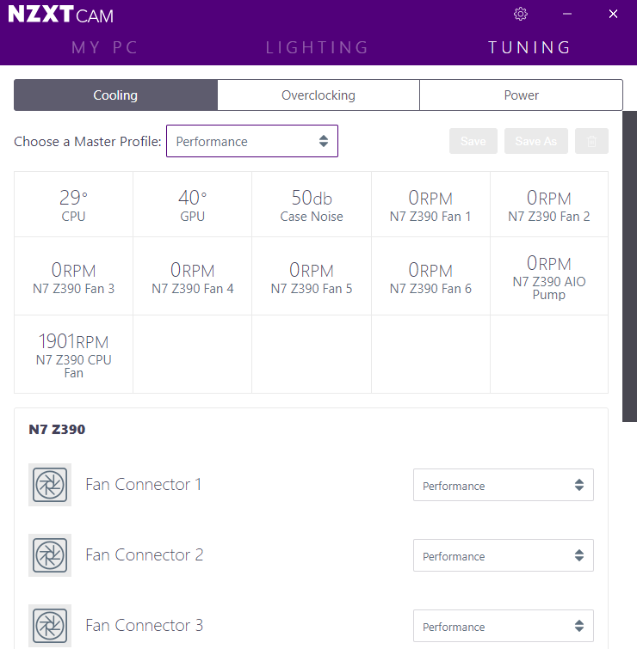Open Fan Connector 3 profile dropdown
The image size is (637, 649).
click(x=503, y=626)
